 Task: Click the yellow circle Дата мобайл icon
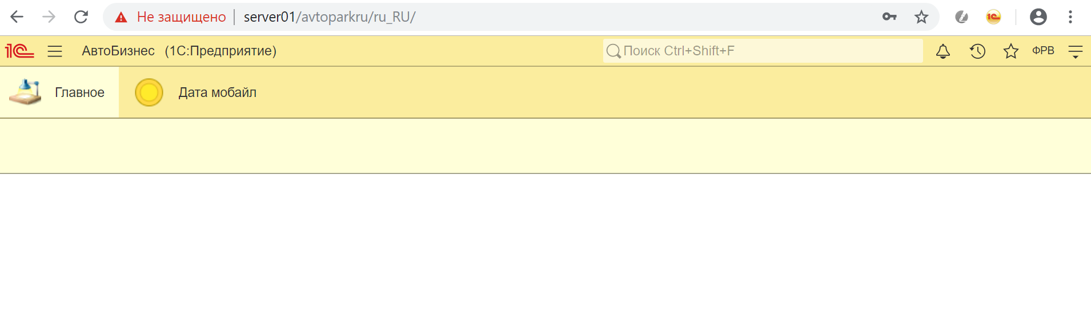(149, 92)
